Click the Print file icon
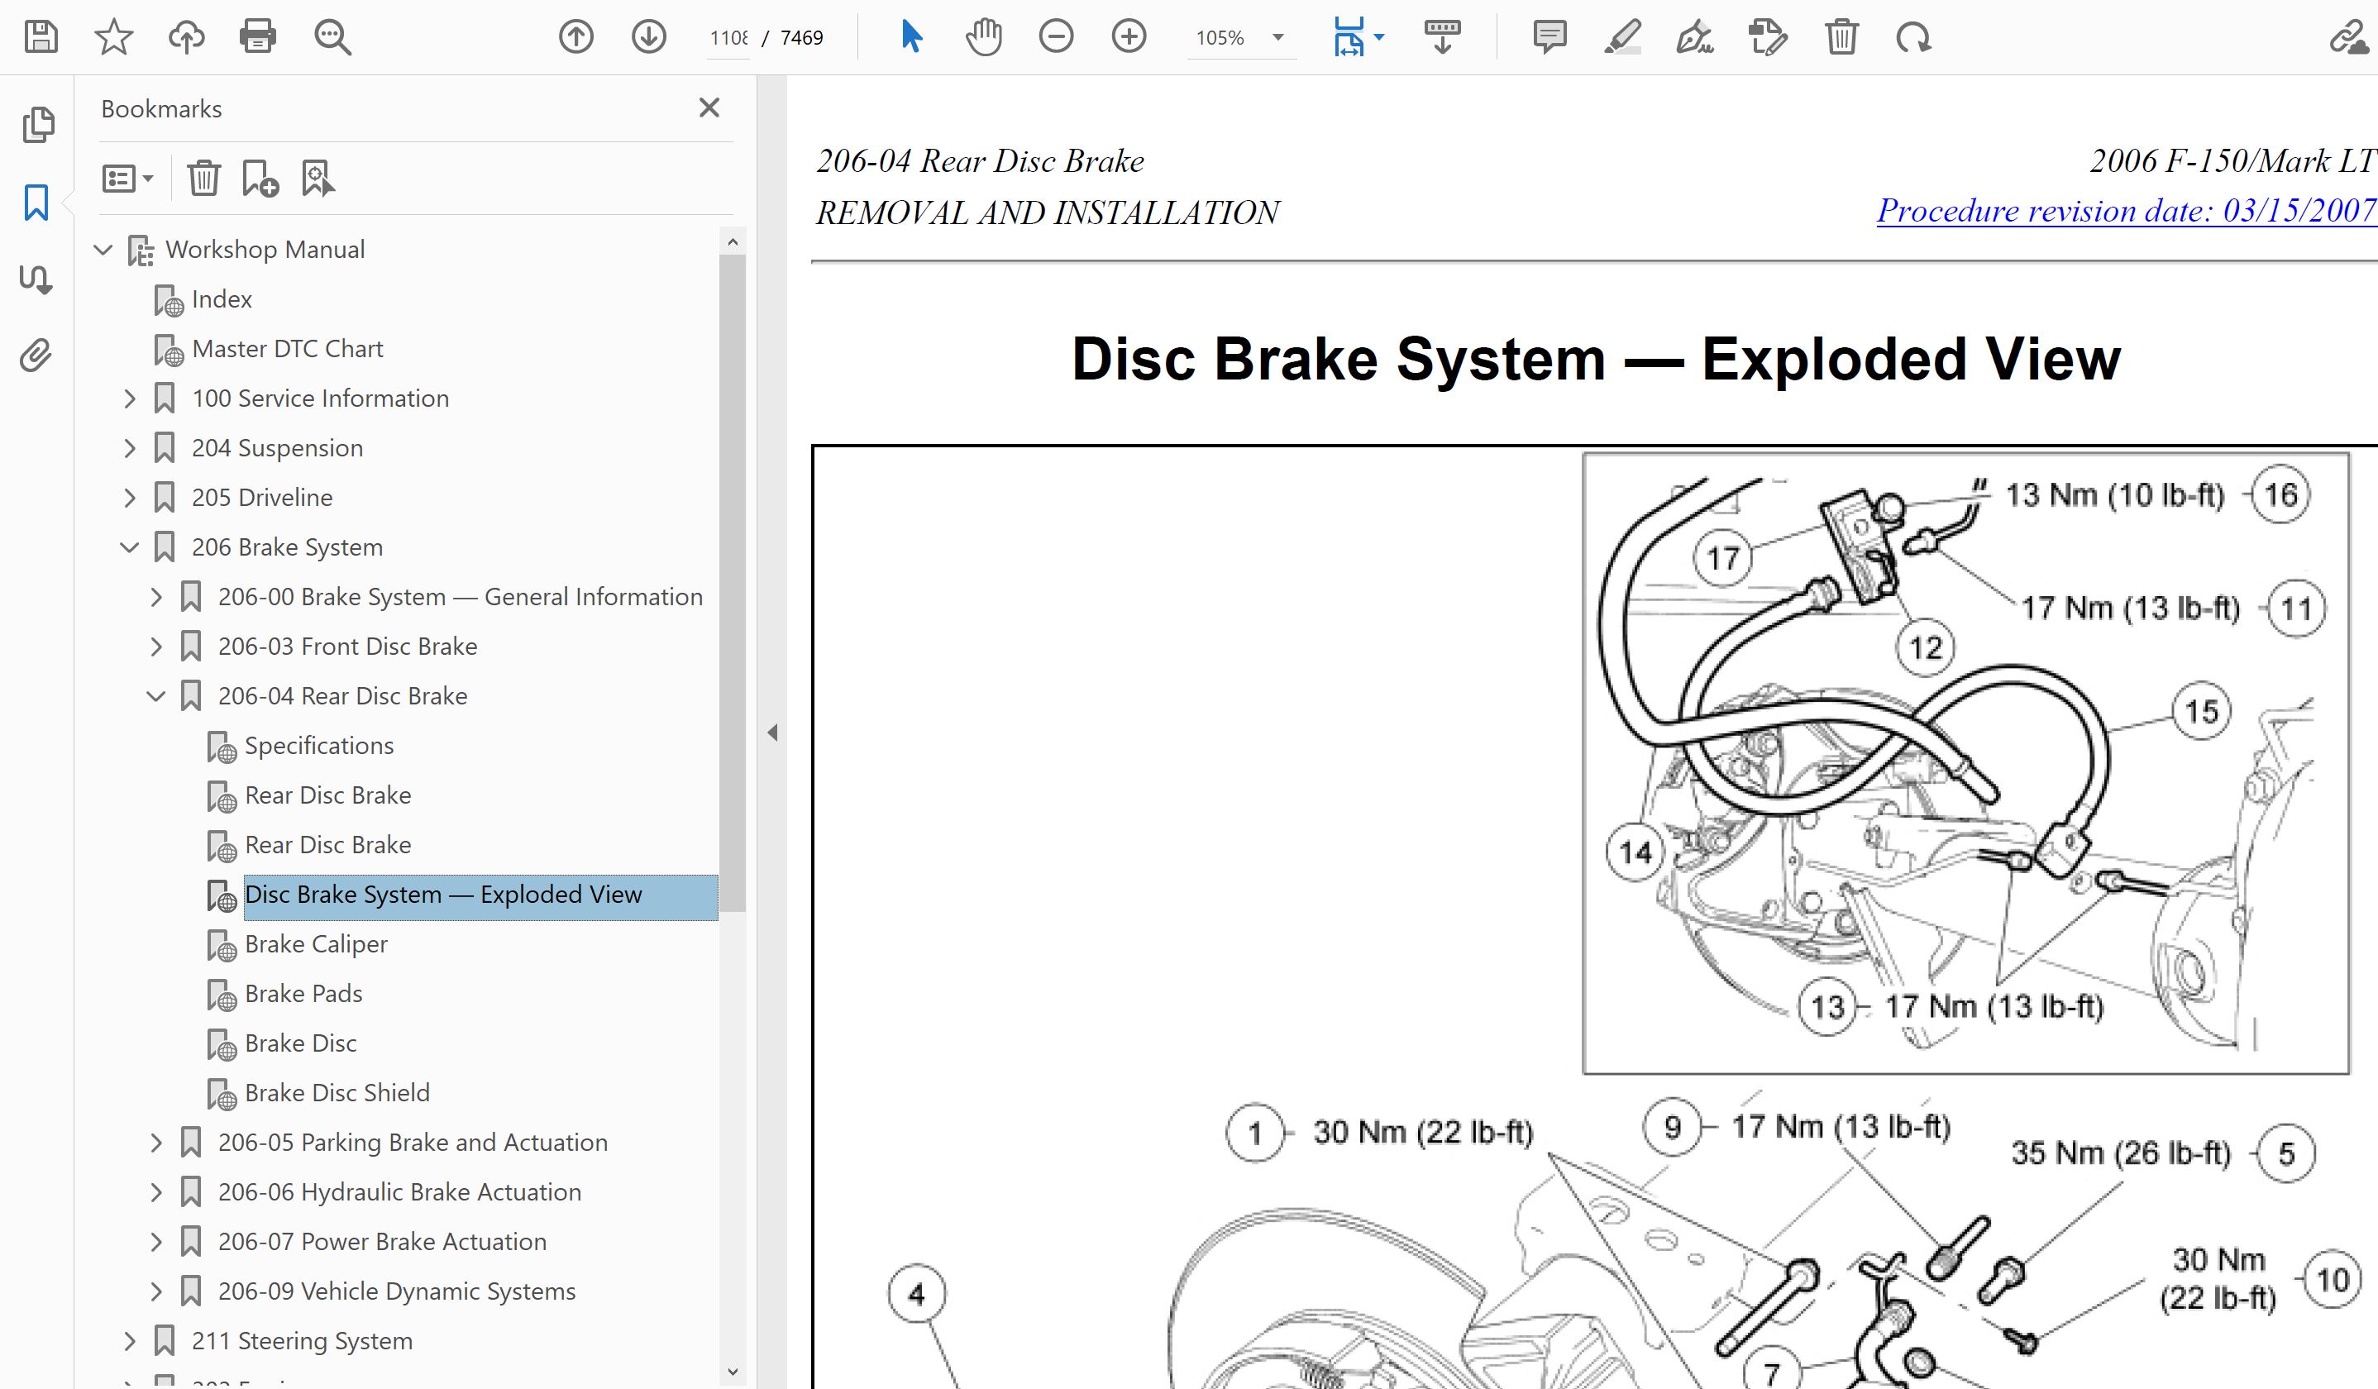 coord(258,37)
